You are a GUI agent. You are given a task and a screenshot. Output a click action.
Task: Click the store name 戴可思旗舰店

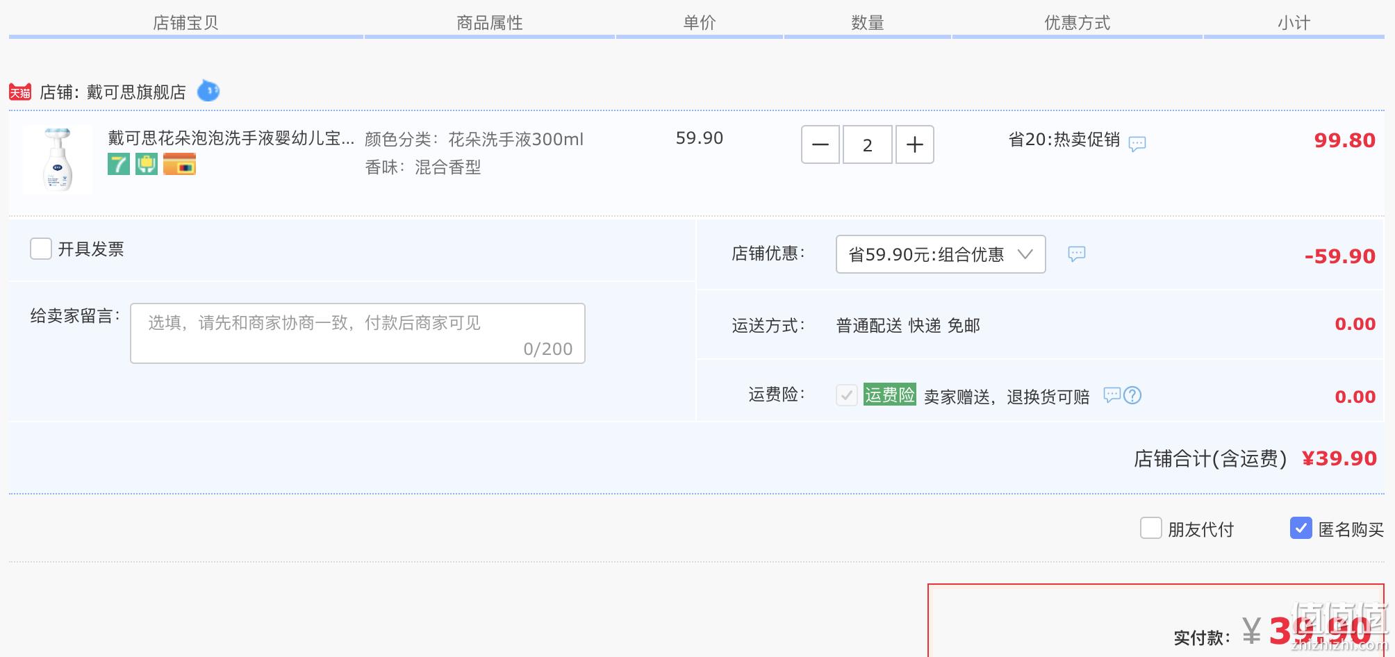[136, 92]
